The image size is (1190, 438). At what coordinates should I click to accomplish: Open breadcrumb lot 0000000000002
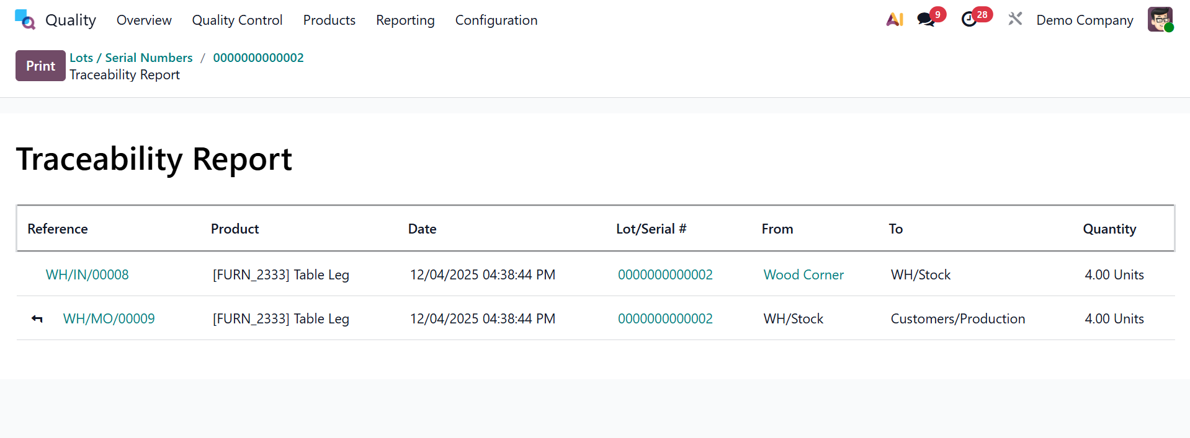pos(258,58)
